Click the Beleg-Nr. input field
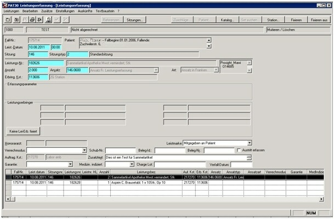The image size is (334, 219). coord(219,151)
